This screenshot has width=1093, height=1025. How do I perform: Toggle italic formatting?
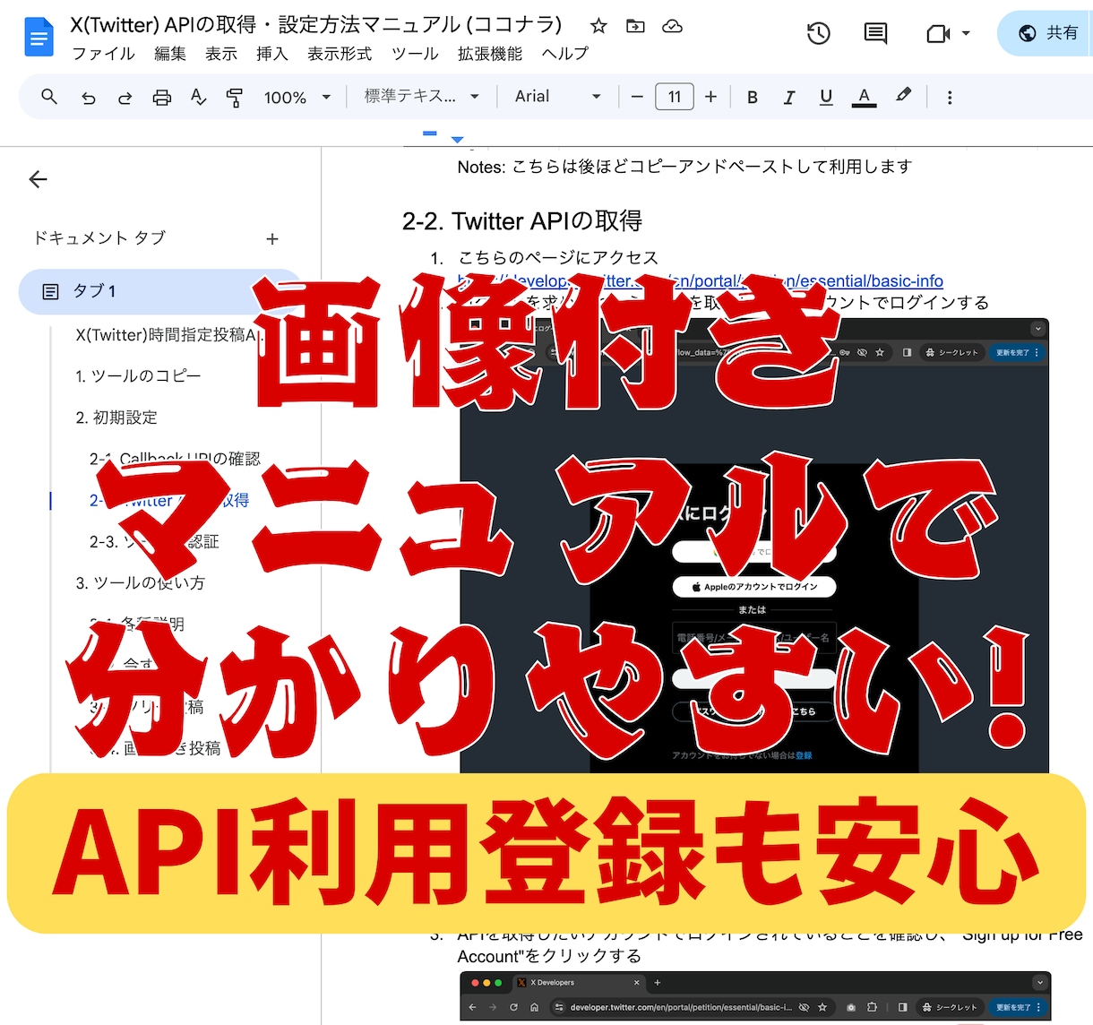pos(789,97)
